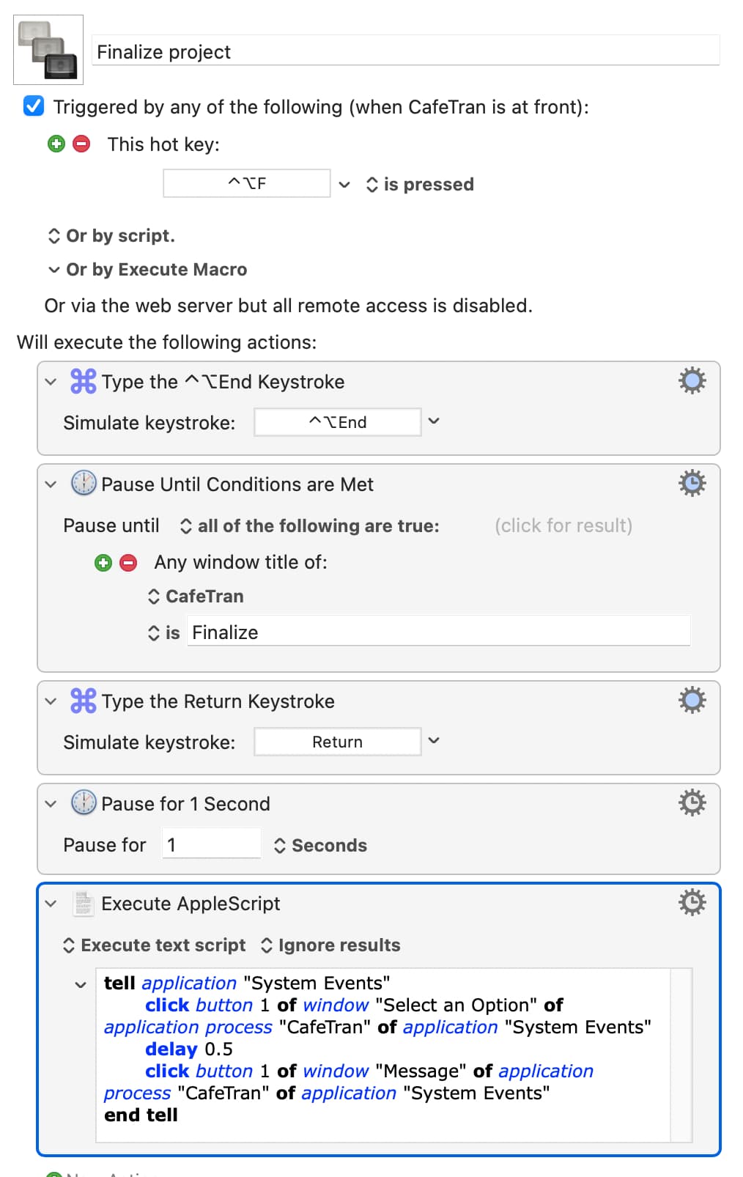Click the 'click for result' text
This screenshot has height=1177, width=743.
coord(563,525)
